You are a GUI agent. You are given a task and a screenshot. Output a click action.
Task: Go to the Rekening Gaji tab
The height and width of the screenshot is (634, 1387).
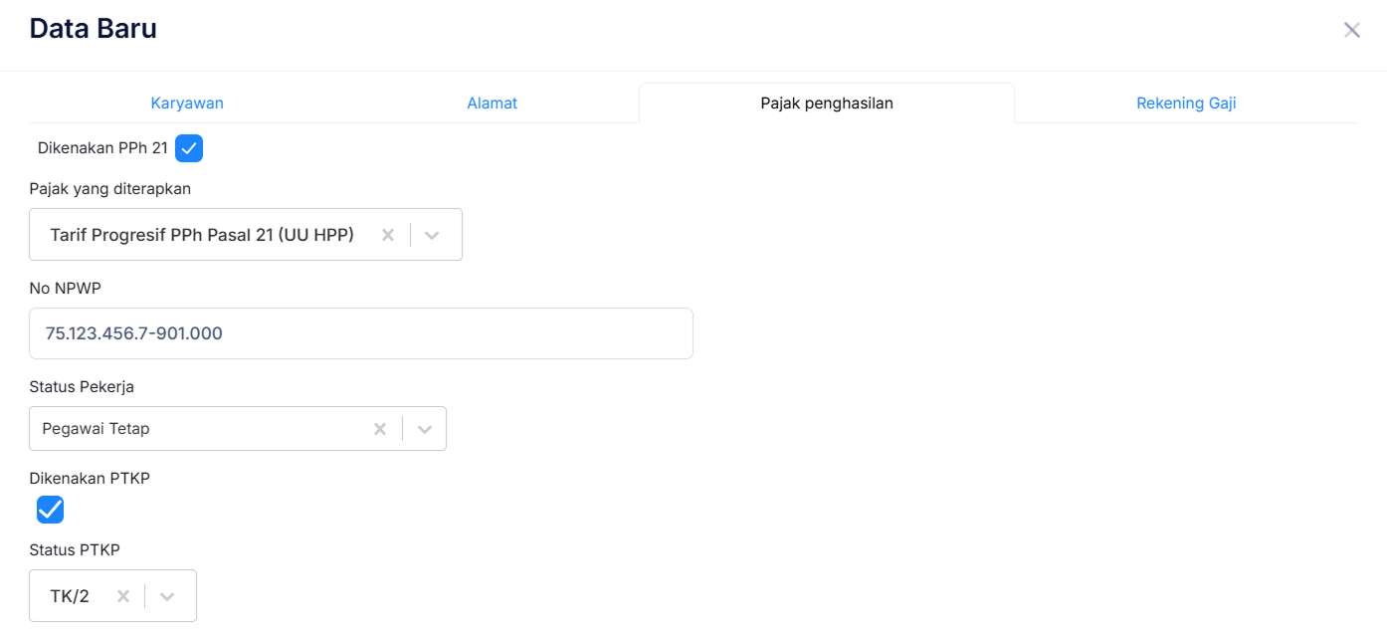pos(1186,104)
